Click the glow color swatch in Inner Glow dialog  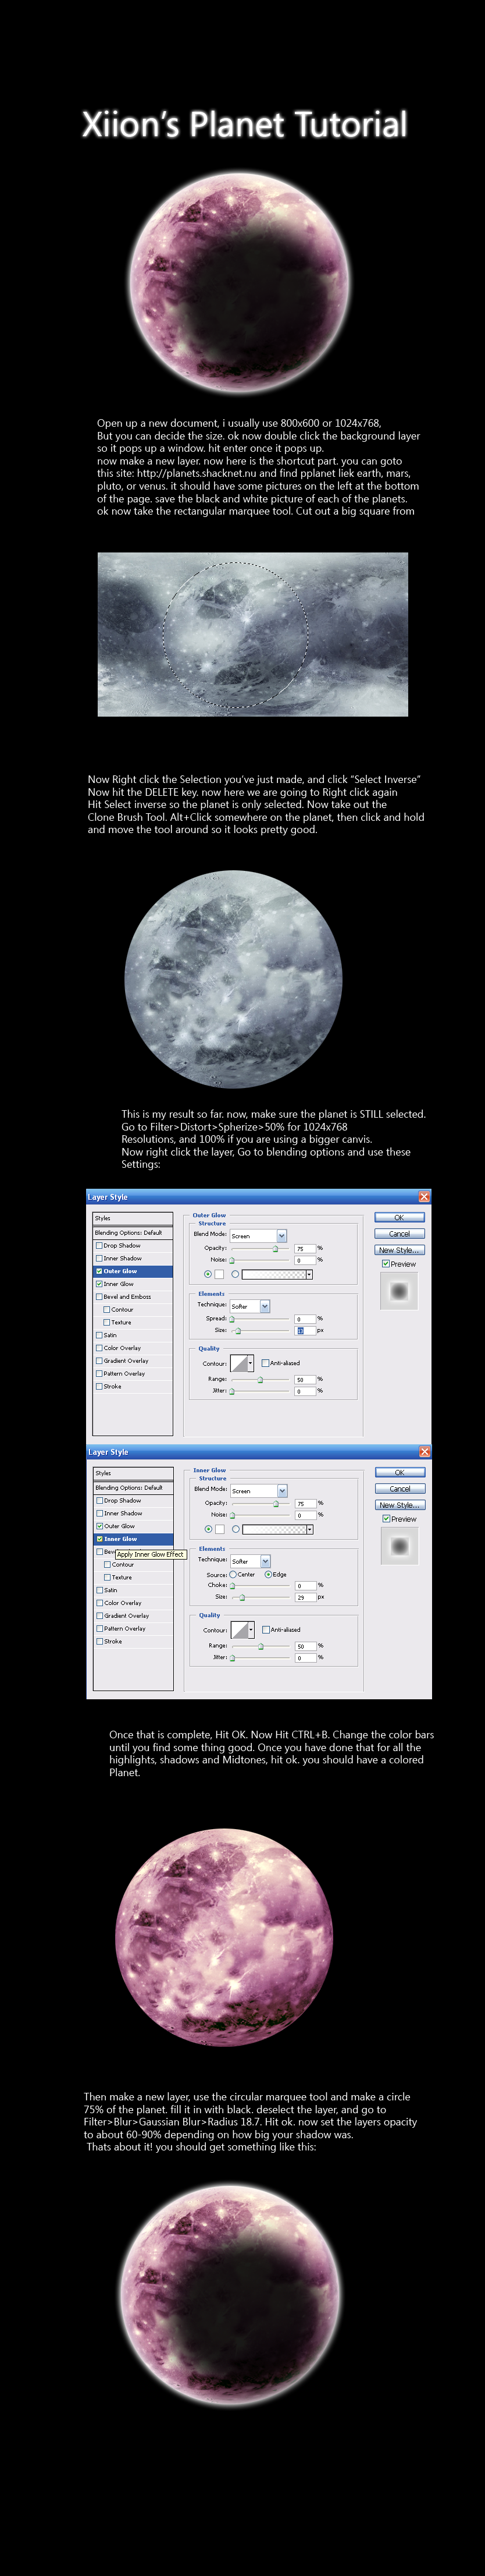[220, 1529]
